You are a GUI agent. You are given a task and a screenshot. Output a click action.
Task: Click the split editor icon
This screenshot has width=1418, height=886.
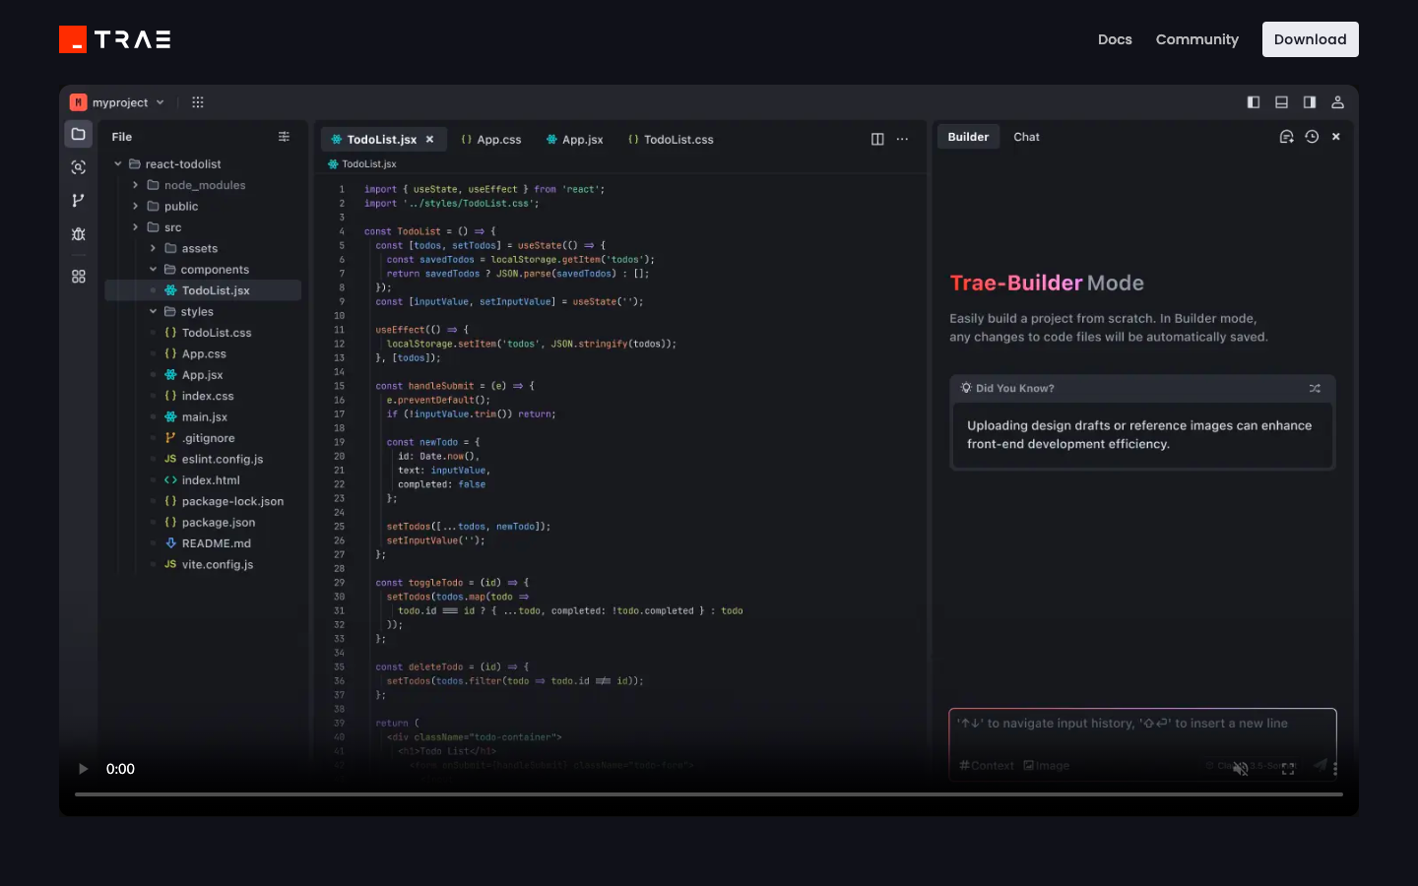point(877,139)
